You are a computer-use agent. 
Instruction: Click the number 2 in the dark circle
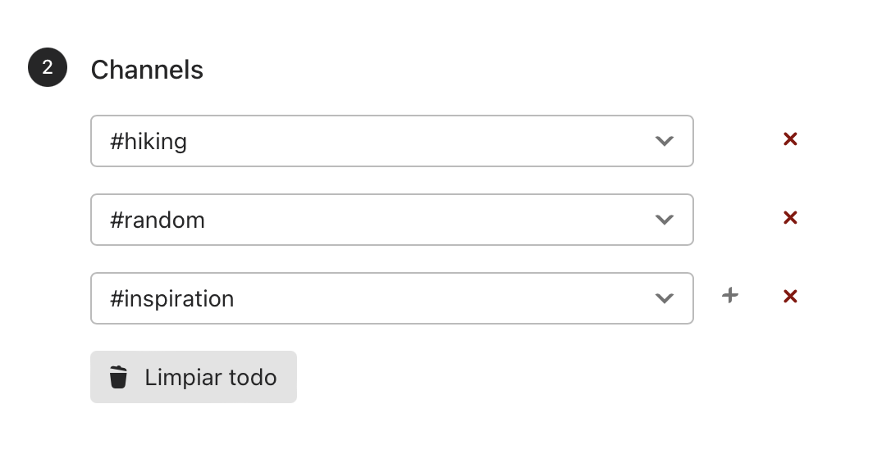coord(48,67)
